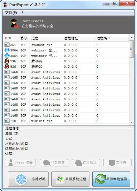Select the first Avast Antivirus row
Screen dimensions: 137x191
pyautogui.click(x=66, y=72)
